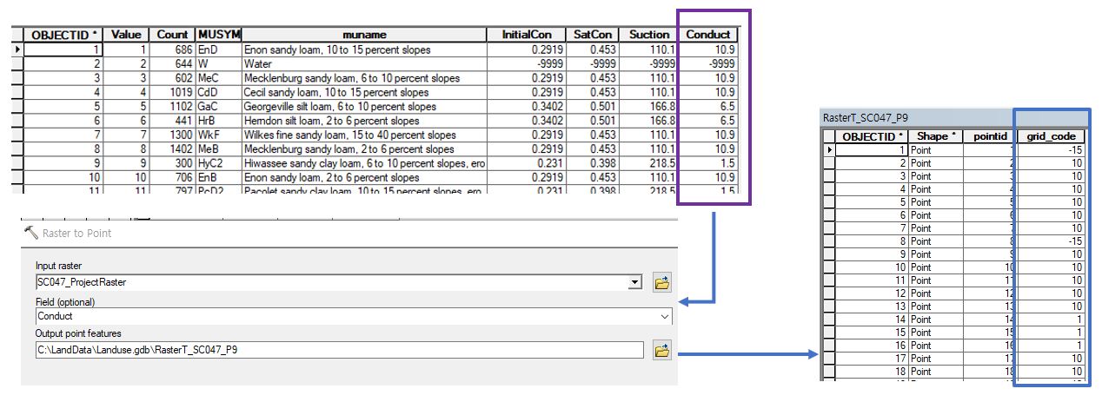Open the Input raster dropdown arrow
The height and width of the screenshot is (402, 1102).
pyautogui.click(x=636, y=282)
